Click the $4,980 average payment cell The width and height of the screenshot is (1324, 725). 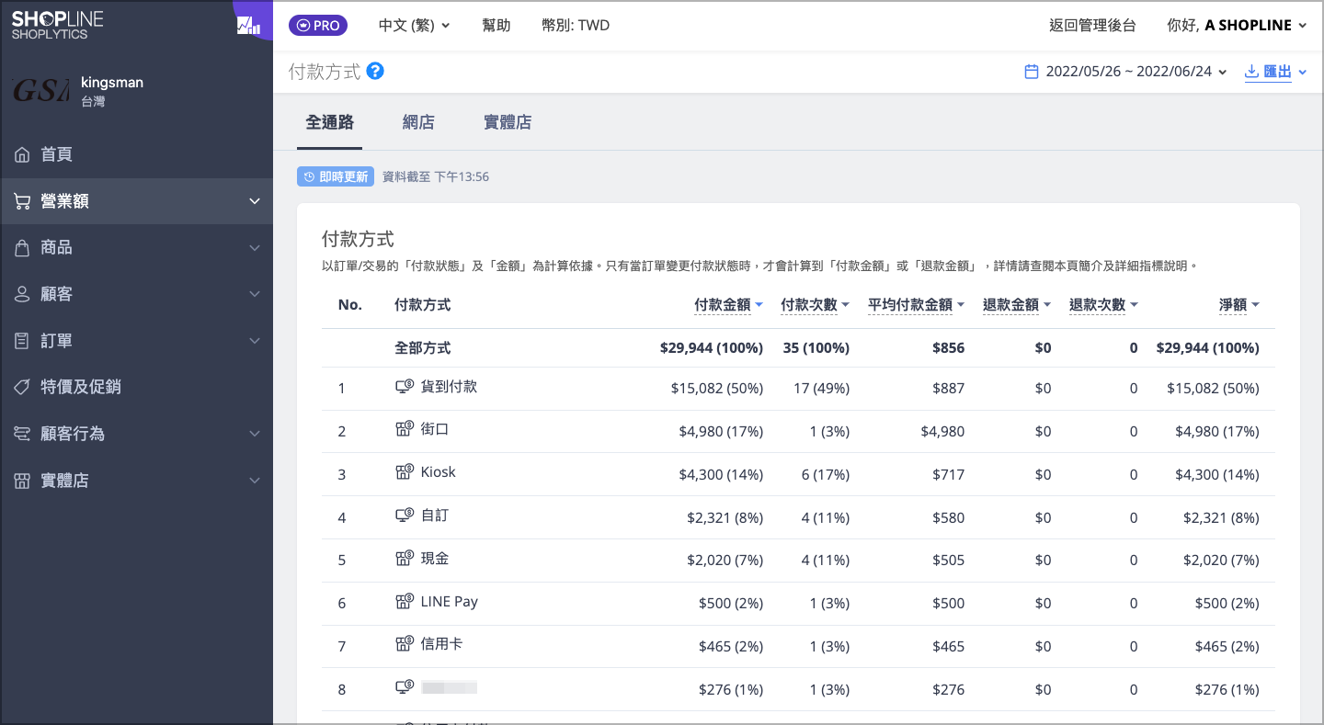(942, 432)
